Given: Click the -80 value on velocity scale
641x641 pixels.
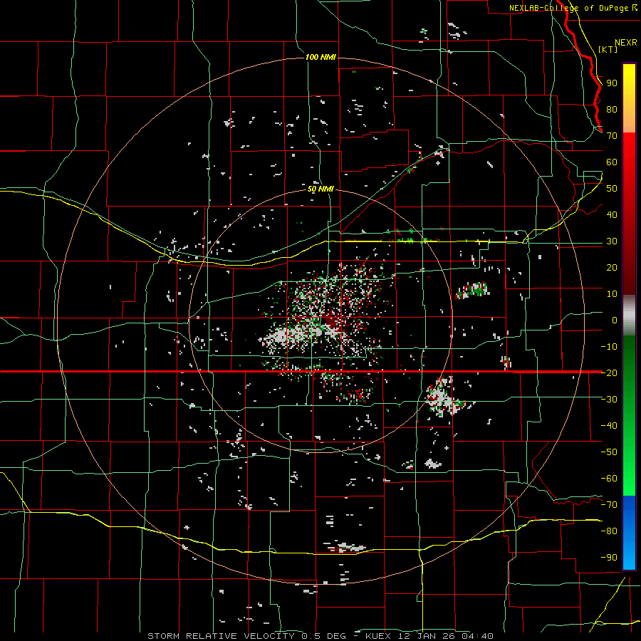Looking at the screenshot, I should (x=609, y=531).
